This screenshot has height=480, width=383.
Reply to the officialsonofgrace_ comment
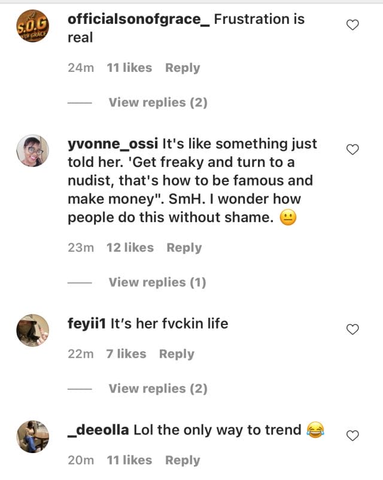(x=183, y=68)
